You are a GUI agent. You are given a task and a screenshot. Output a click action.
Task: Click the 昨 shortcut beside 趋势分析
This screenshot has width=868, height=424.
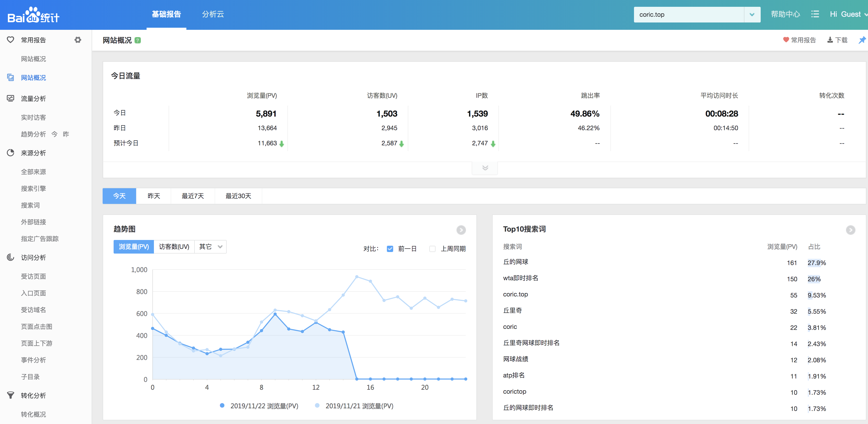(66, 134)
